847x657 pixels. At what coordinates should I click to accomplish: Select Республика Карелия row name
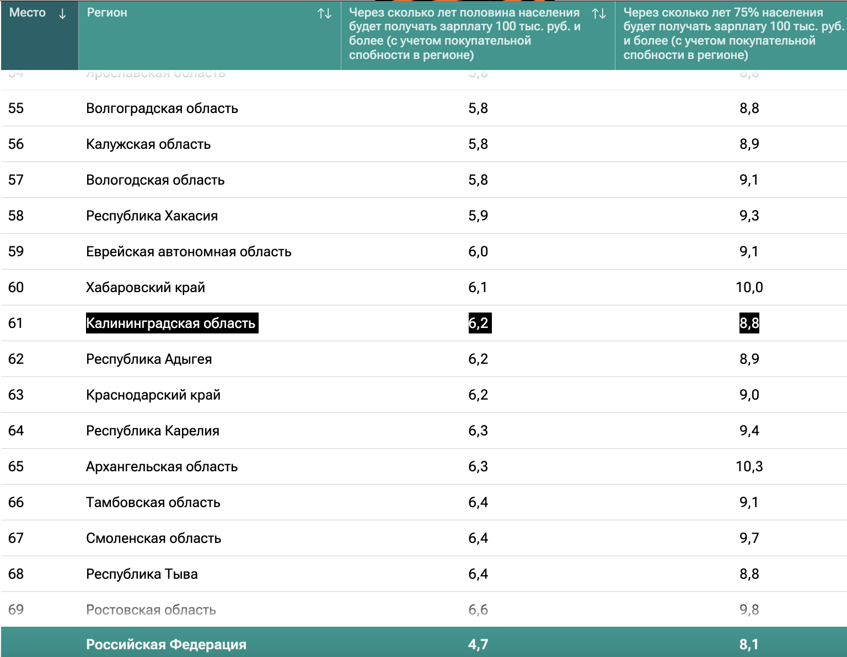[x=153, y=430]
